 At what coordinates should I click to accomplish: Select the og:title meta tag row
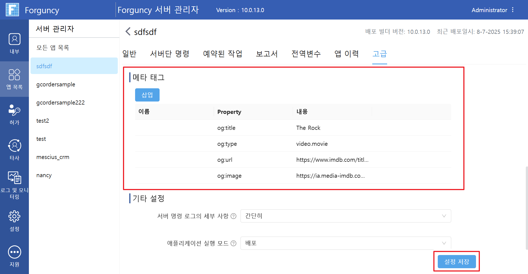pos(293,128)
